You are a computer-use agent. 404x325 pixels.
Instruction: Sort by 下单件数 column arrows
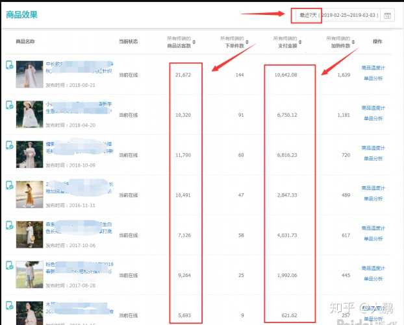tap(247, 43)
